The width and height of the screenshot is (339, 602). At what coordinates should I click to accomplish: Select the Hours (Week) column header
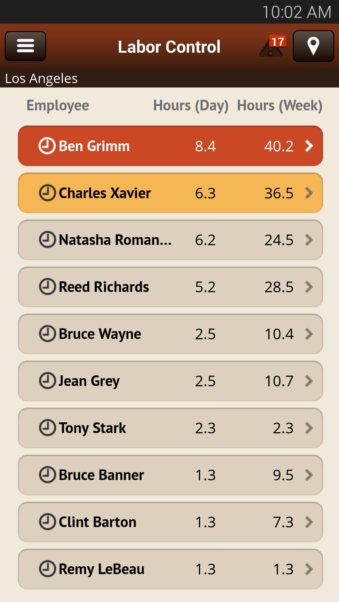click(279, 105)
